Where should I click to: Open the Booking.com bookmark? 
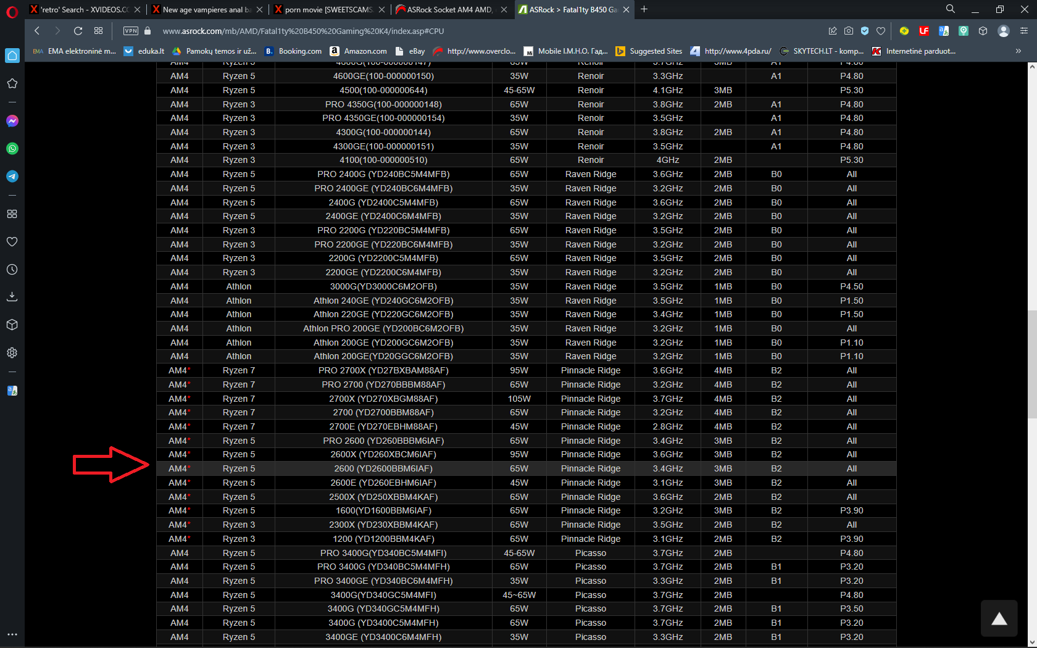[x=293, y=51]
